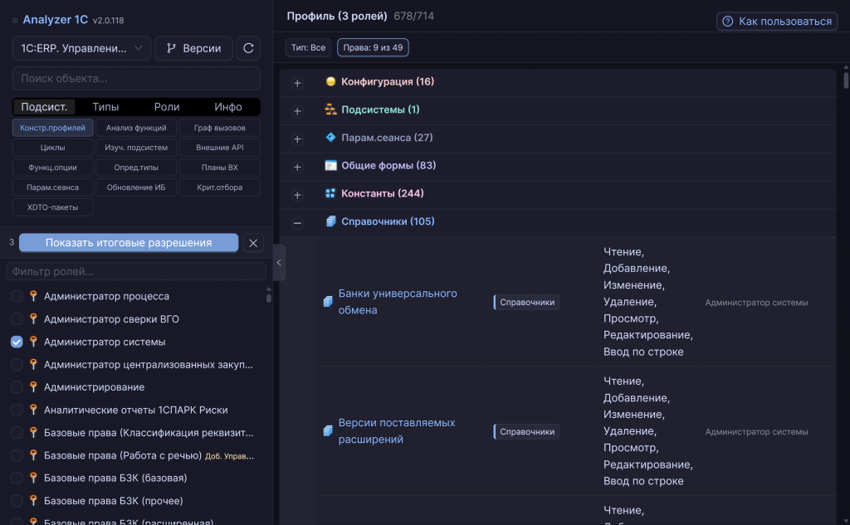Open the Обновление ИБ tool
Viewport: 850px width, 525px height.
tap(136, 187)
